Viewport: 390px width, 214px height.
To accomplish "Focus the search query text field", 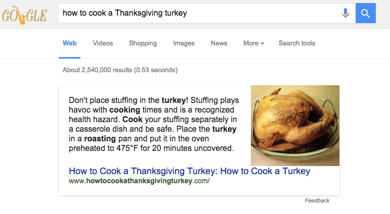I will 197,13.
